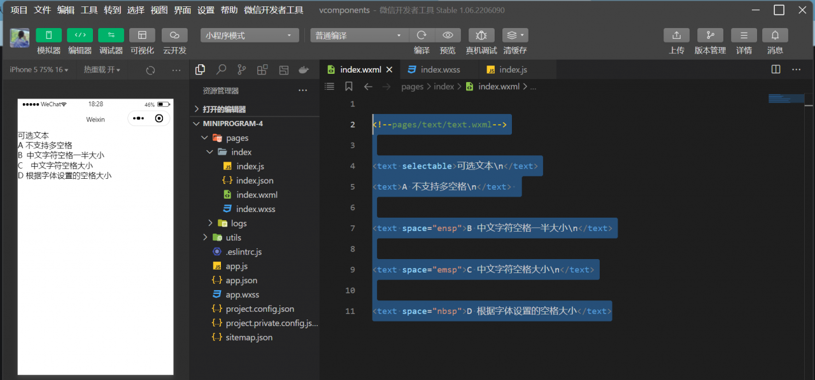Open the 编辑 menu
815x380 pixels.
(x=66, y=10)
